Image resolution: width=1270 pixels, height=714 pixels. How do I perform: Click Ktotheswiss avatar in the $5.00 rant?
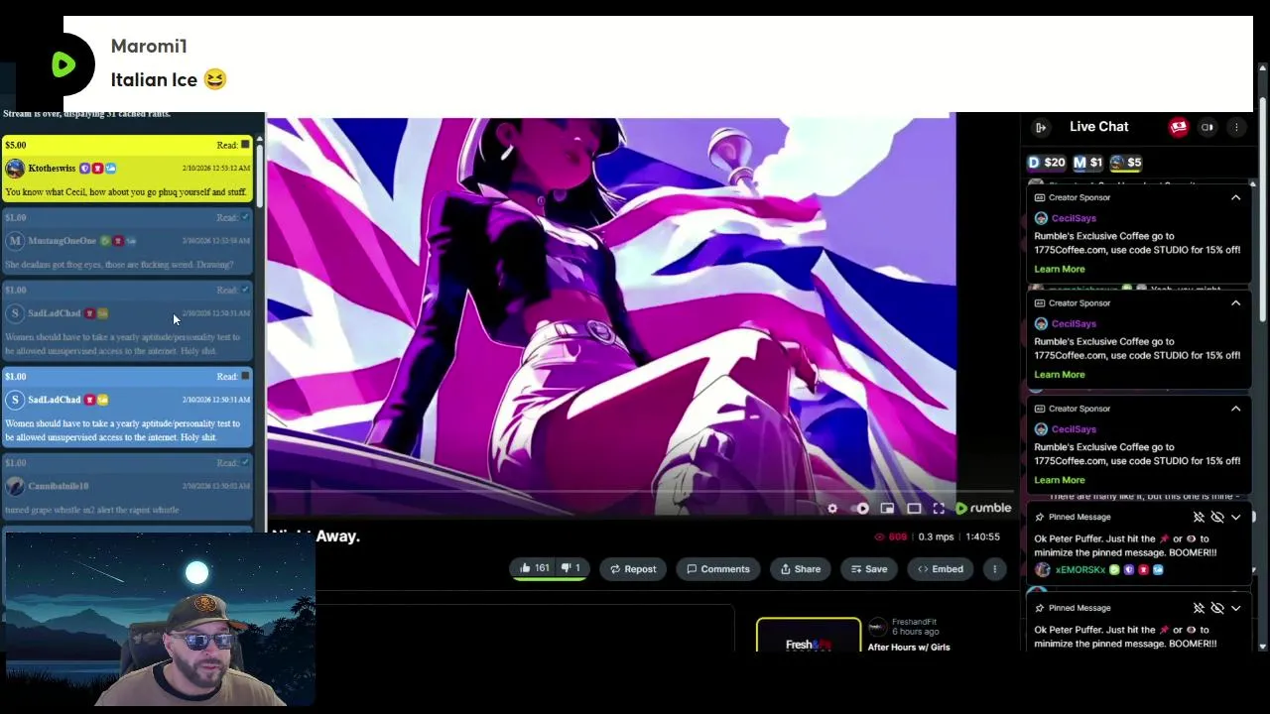[14, 169]
